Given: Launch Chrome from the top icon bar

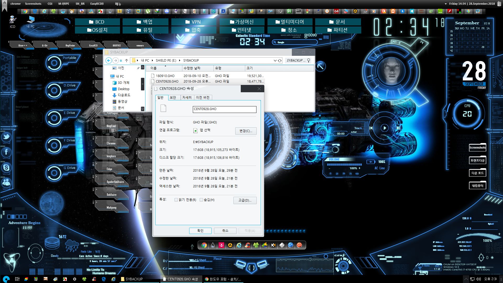Looking at the screenshot, I should (25, 11).
